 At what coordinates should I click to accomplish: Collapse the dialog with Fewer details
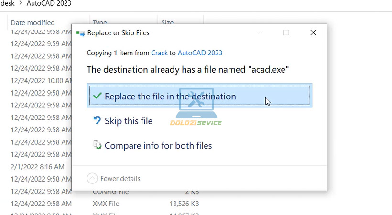[x=114, y=179]
